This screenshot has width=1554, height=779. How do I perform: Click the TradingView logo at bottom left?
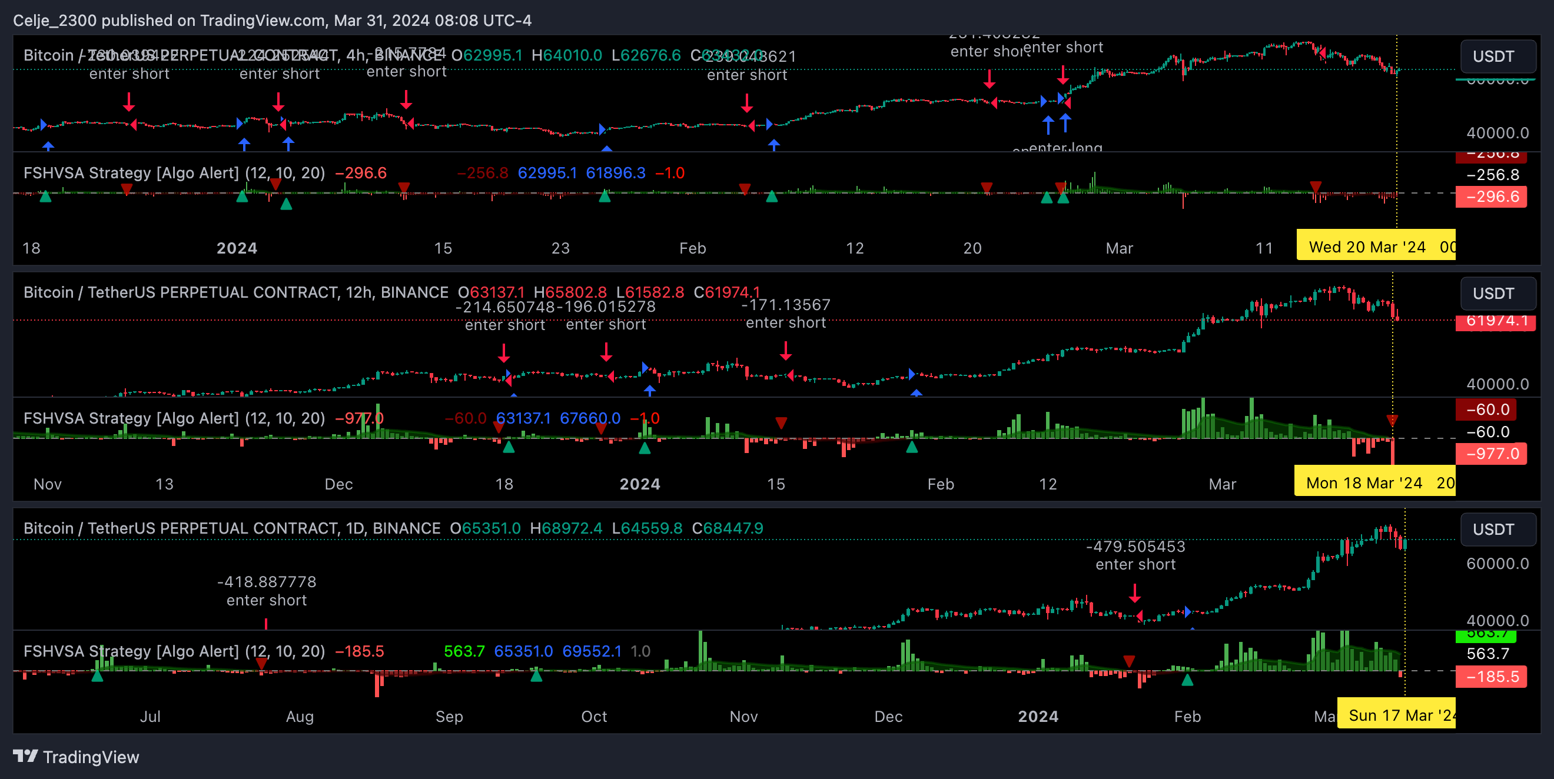tap(76, 757)
